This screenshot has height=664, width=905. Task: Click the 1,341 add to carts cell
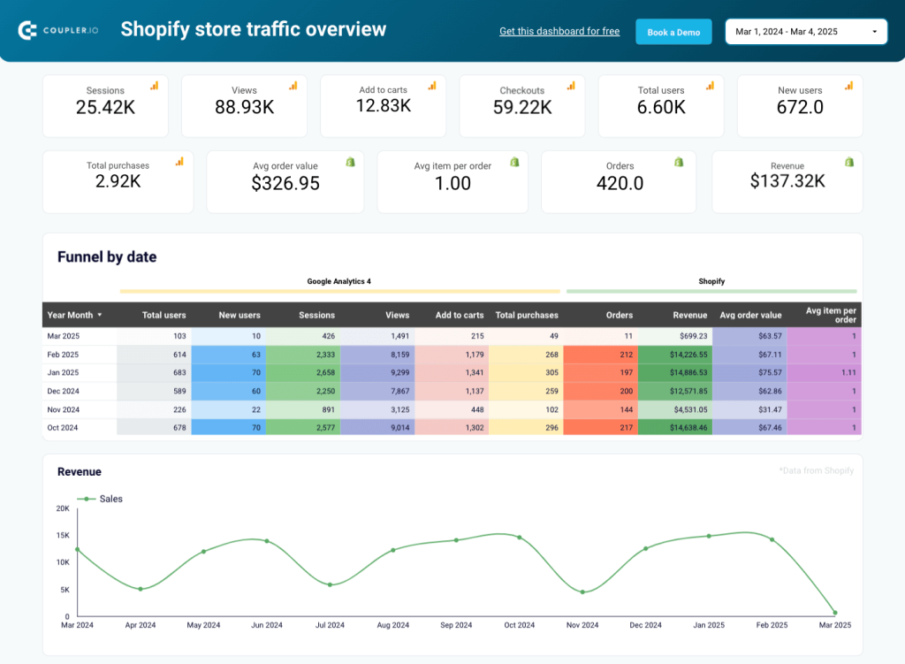pos(452,372)
